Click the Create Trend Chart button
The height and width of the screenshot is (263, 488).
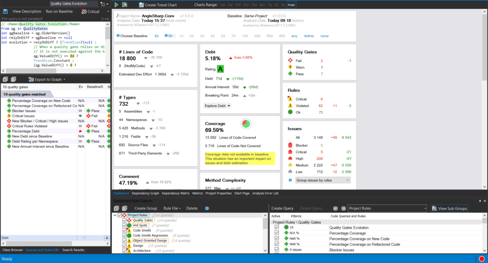[157, 5]
